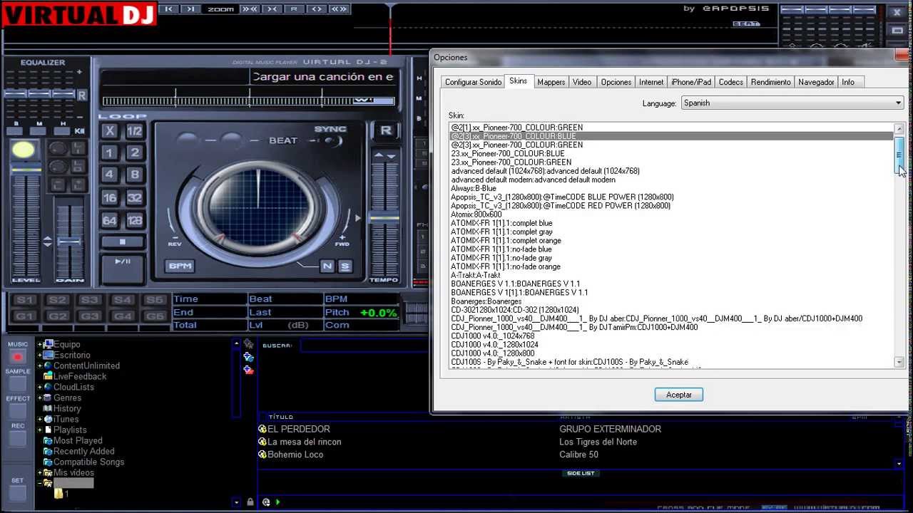Expand the Playlists tree node

pyautogui.click(x=40, y=430)
